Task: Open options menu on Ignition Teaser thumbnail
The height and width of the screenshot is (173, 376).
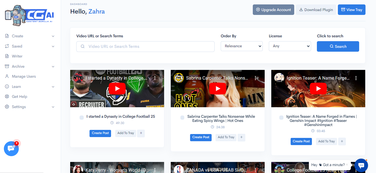Action: click(x=356, y=78)
